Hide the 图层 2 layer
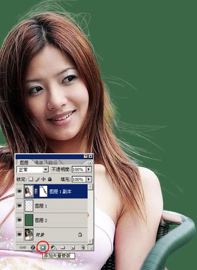197x270 pixels. (x=19, y=220)
